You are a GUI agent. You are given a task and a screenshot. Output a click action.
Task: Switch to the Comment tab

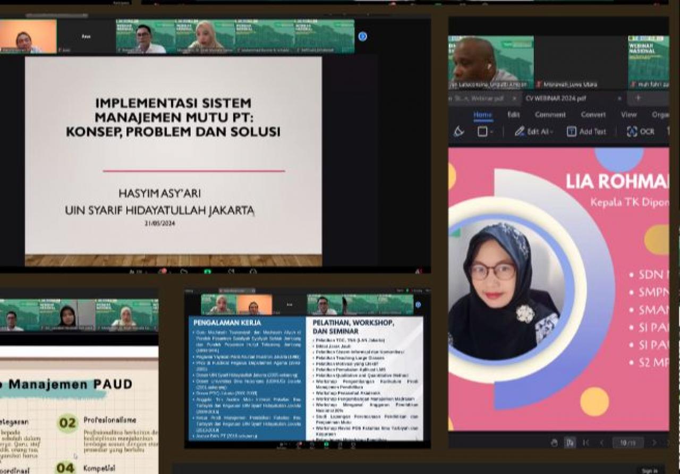tap(551, 114)
